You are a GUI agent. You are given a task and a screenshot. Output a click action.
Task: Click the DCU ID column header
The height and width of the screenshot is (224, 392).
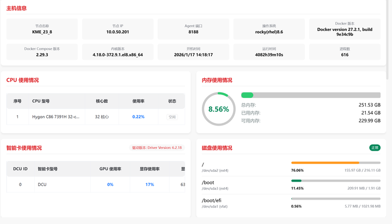tap(20, 169)
